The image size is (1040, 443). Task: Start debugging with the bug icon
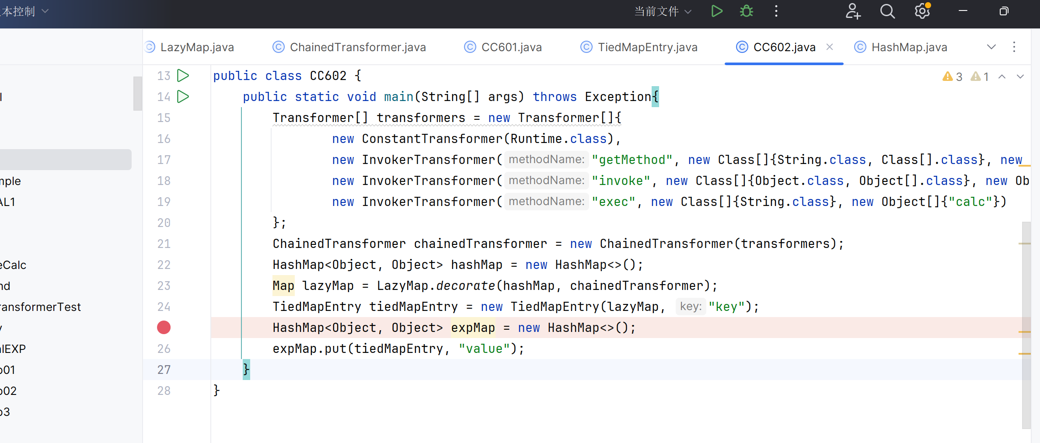pos(747,11)
